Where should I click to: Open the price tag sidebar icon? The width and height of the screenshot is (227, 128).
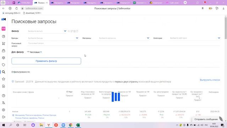click(x=4, y=65)
